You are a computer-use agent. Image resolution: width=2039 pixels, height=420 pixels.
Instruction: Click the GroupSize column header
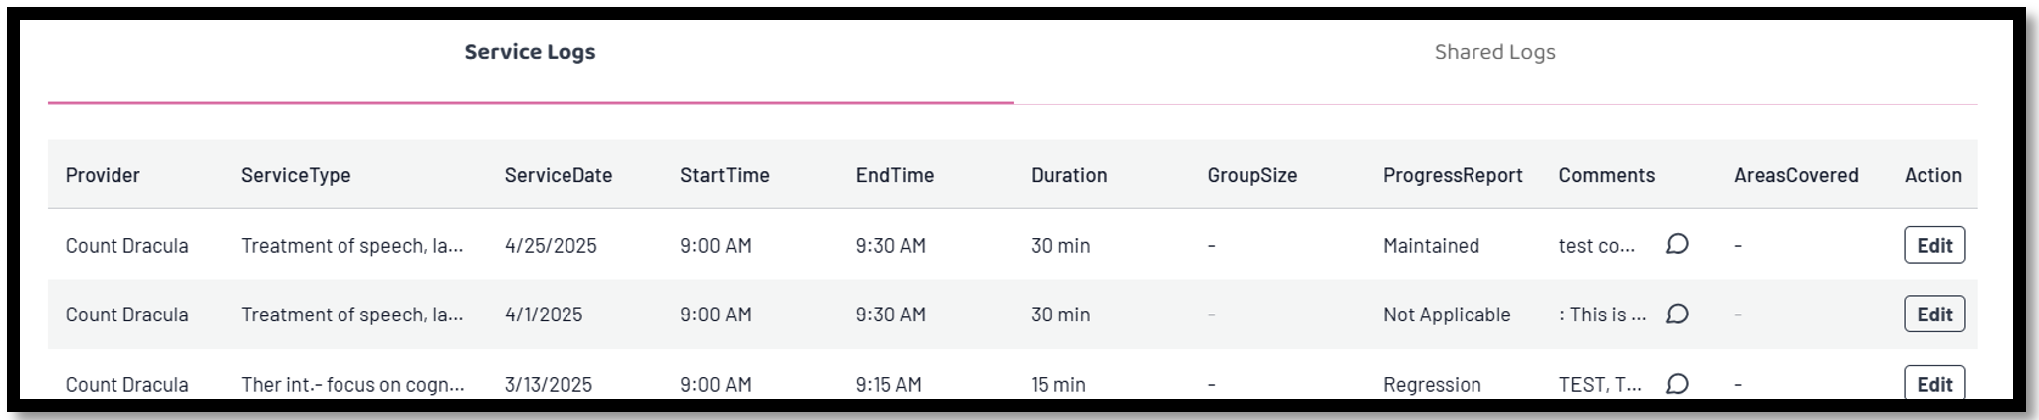[x=1252, y=175]
